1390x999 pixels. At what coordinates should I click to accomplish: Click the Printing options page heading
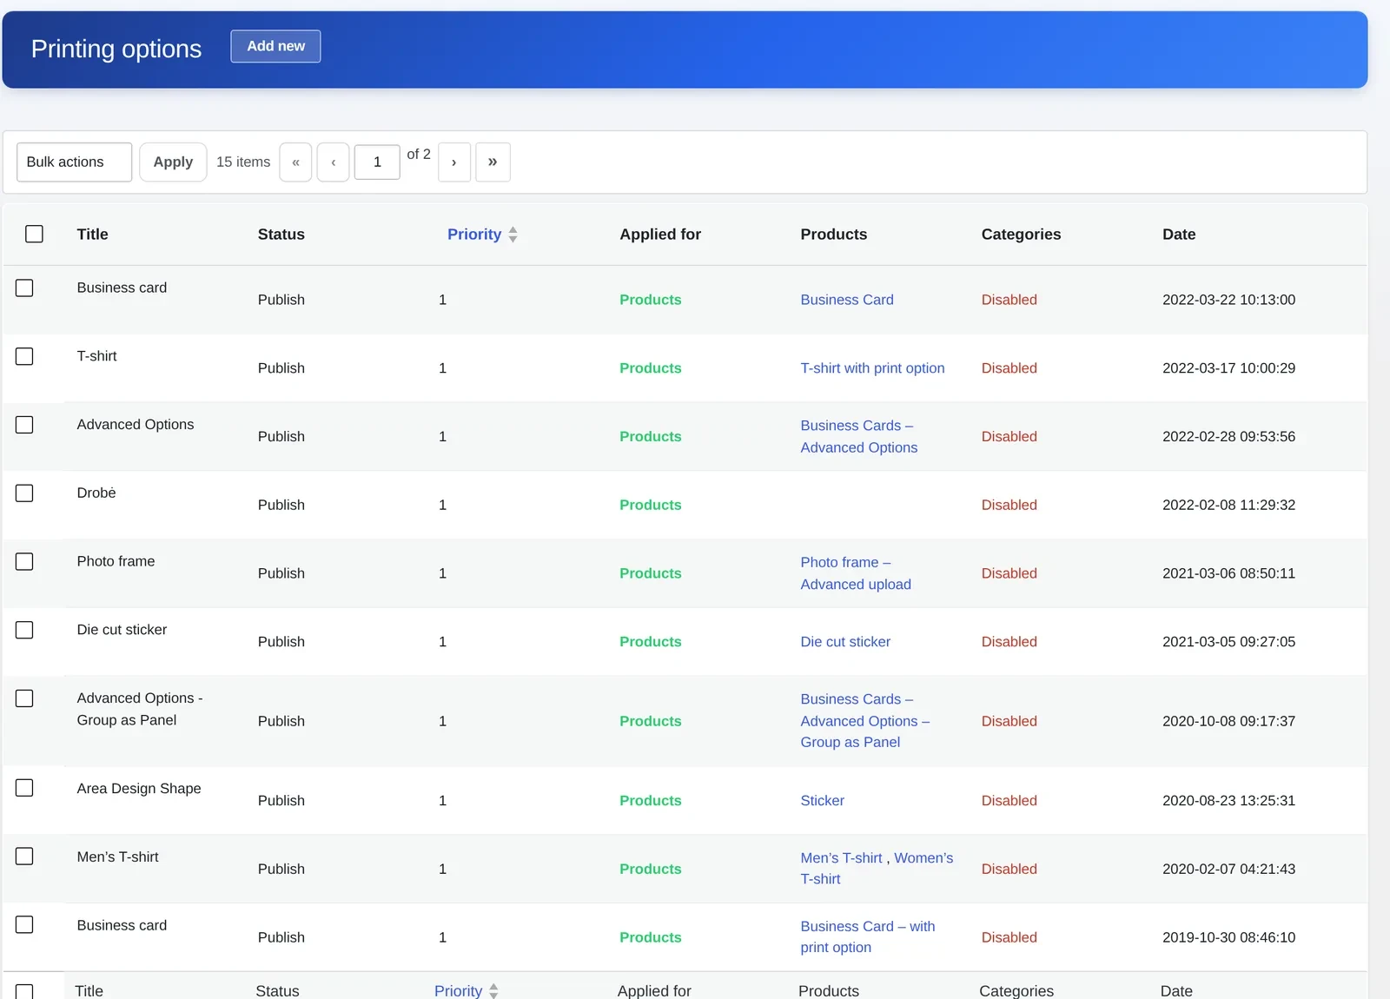(x=116, y=50)
